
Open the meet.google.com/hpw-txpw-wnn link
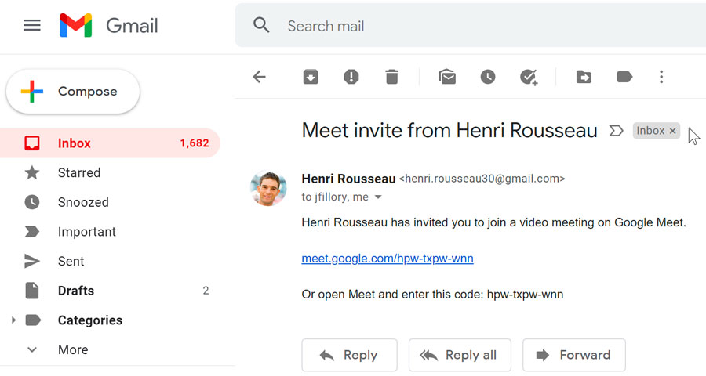tap(387, 258)
